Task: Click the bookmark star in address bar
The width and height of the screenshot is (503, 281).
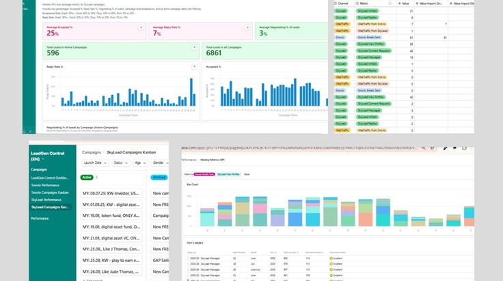Action: coord(432,148)
